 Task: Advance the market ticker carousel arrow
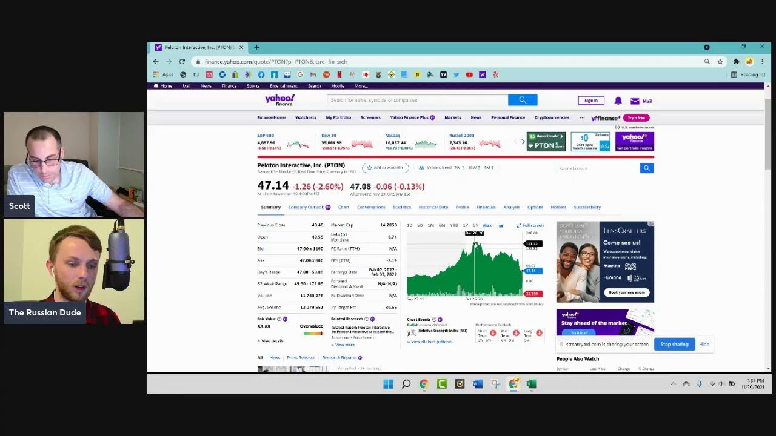[x=523, y=141]
